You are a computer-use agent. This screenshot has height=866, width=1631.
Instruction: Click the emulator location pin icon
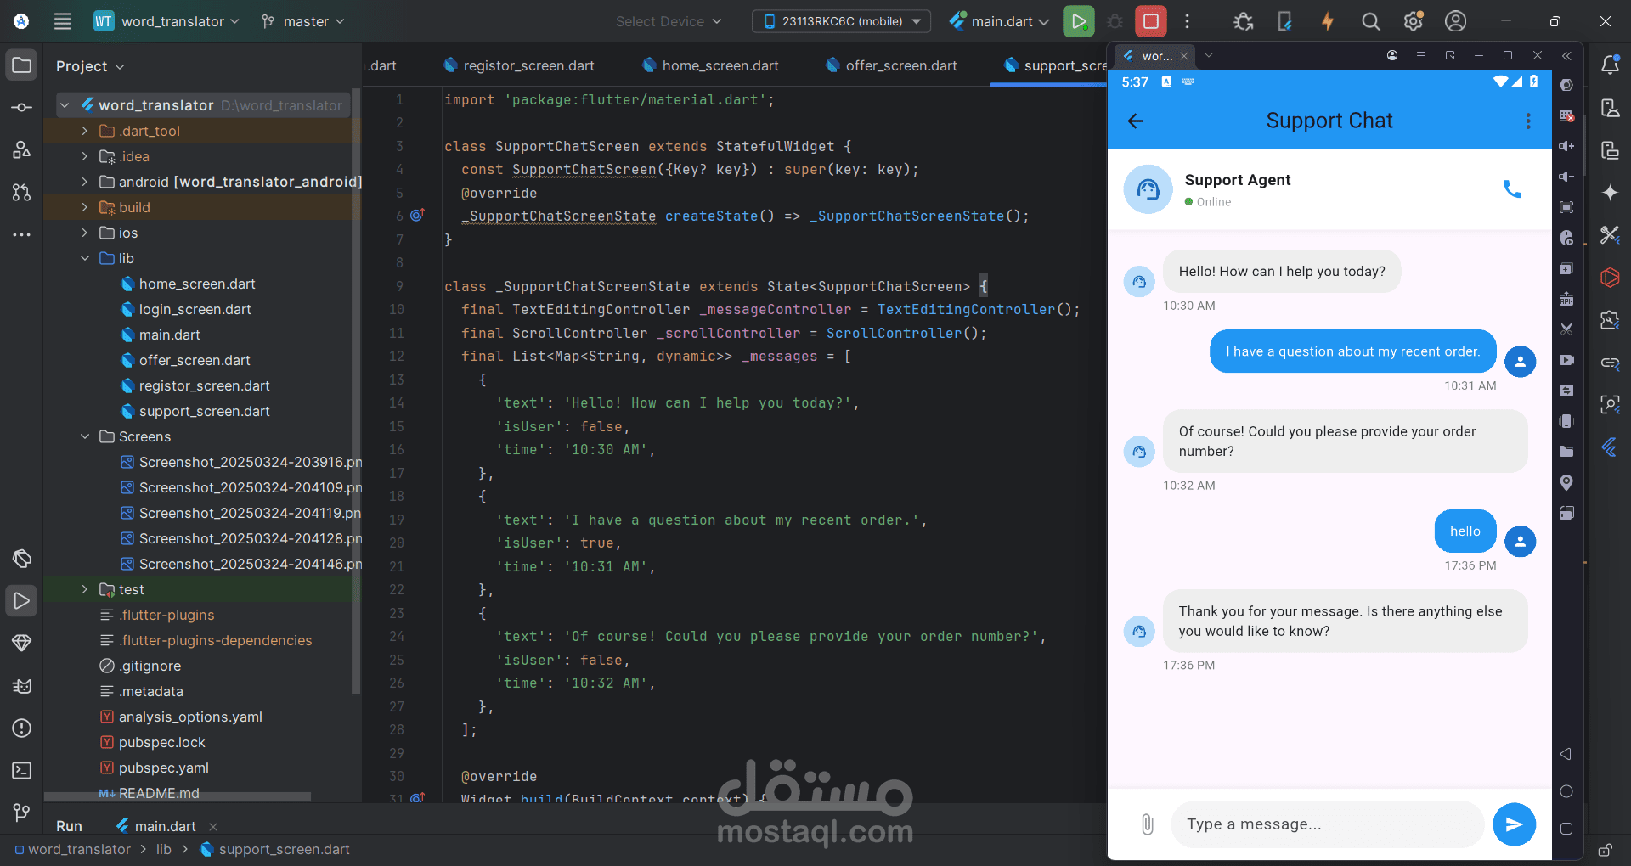point(1567,482)
